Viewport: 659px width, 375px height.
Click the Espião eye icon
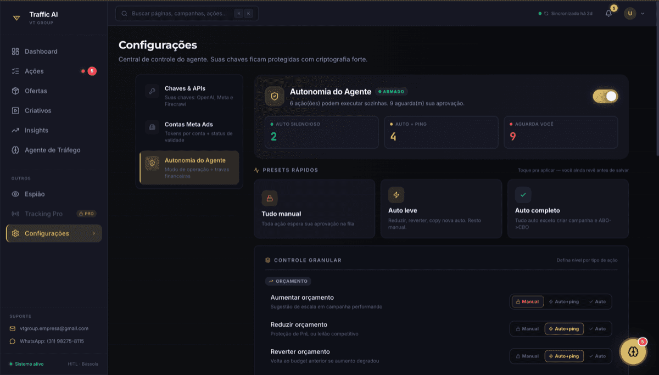[15, 194]
